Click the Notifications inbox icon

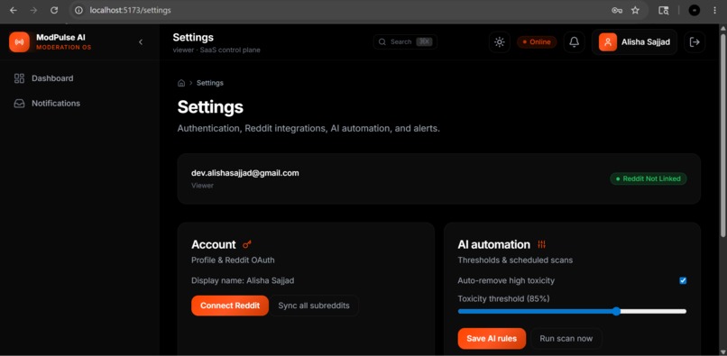(x=19, y=104)
